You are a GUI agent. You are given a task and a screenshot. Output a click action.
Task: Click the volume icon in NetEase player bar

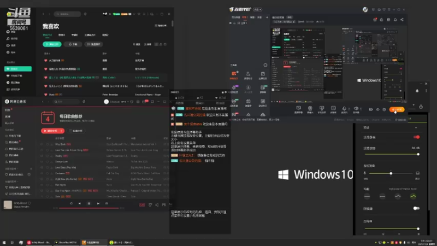(x=157, y=205)
